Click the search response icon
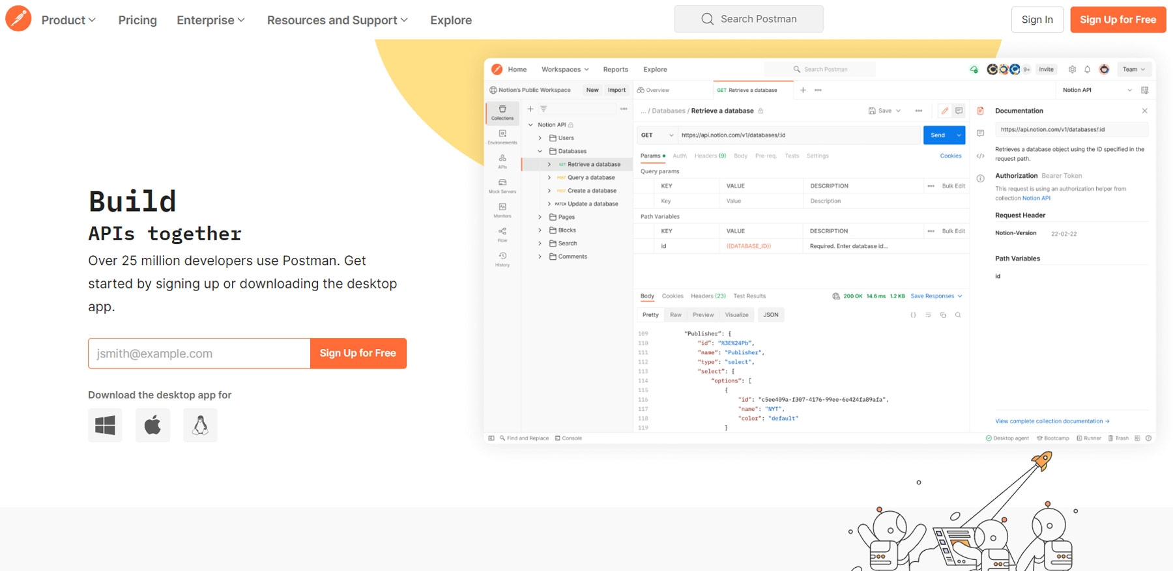Screen dimensions: 1173x571 pos(958,315)
